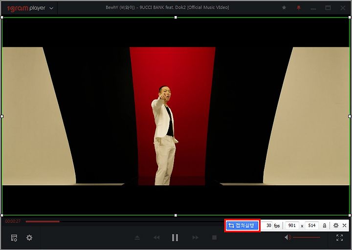Seek on the red playback progress bar
The height and width of the screenshot is (250, 352).
click(x=43, y=222)
